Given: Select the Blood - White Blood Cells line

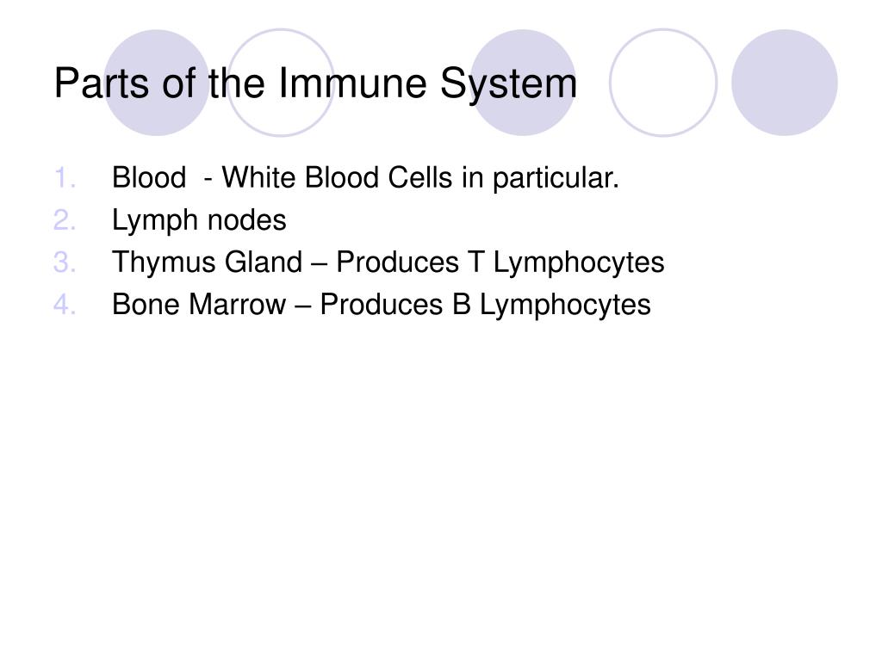Looking at the screenshot, I should (365, 178).
